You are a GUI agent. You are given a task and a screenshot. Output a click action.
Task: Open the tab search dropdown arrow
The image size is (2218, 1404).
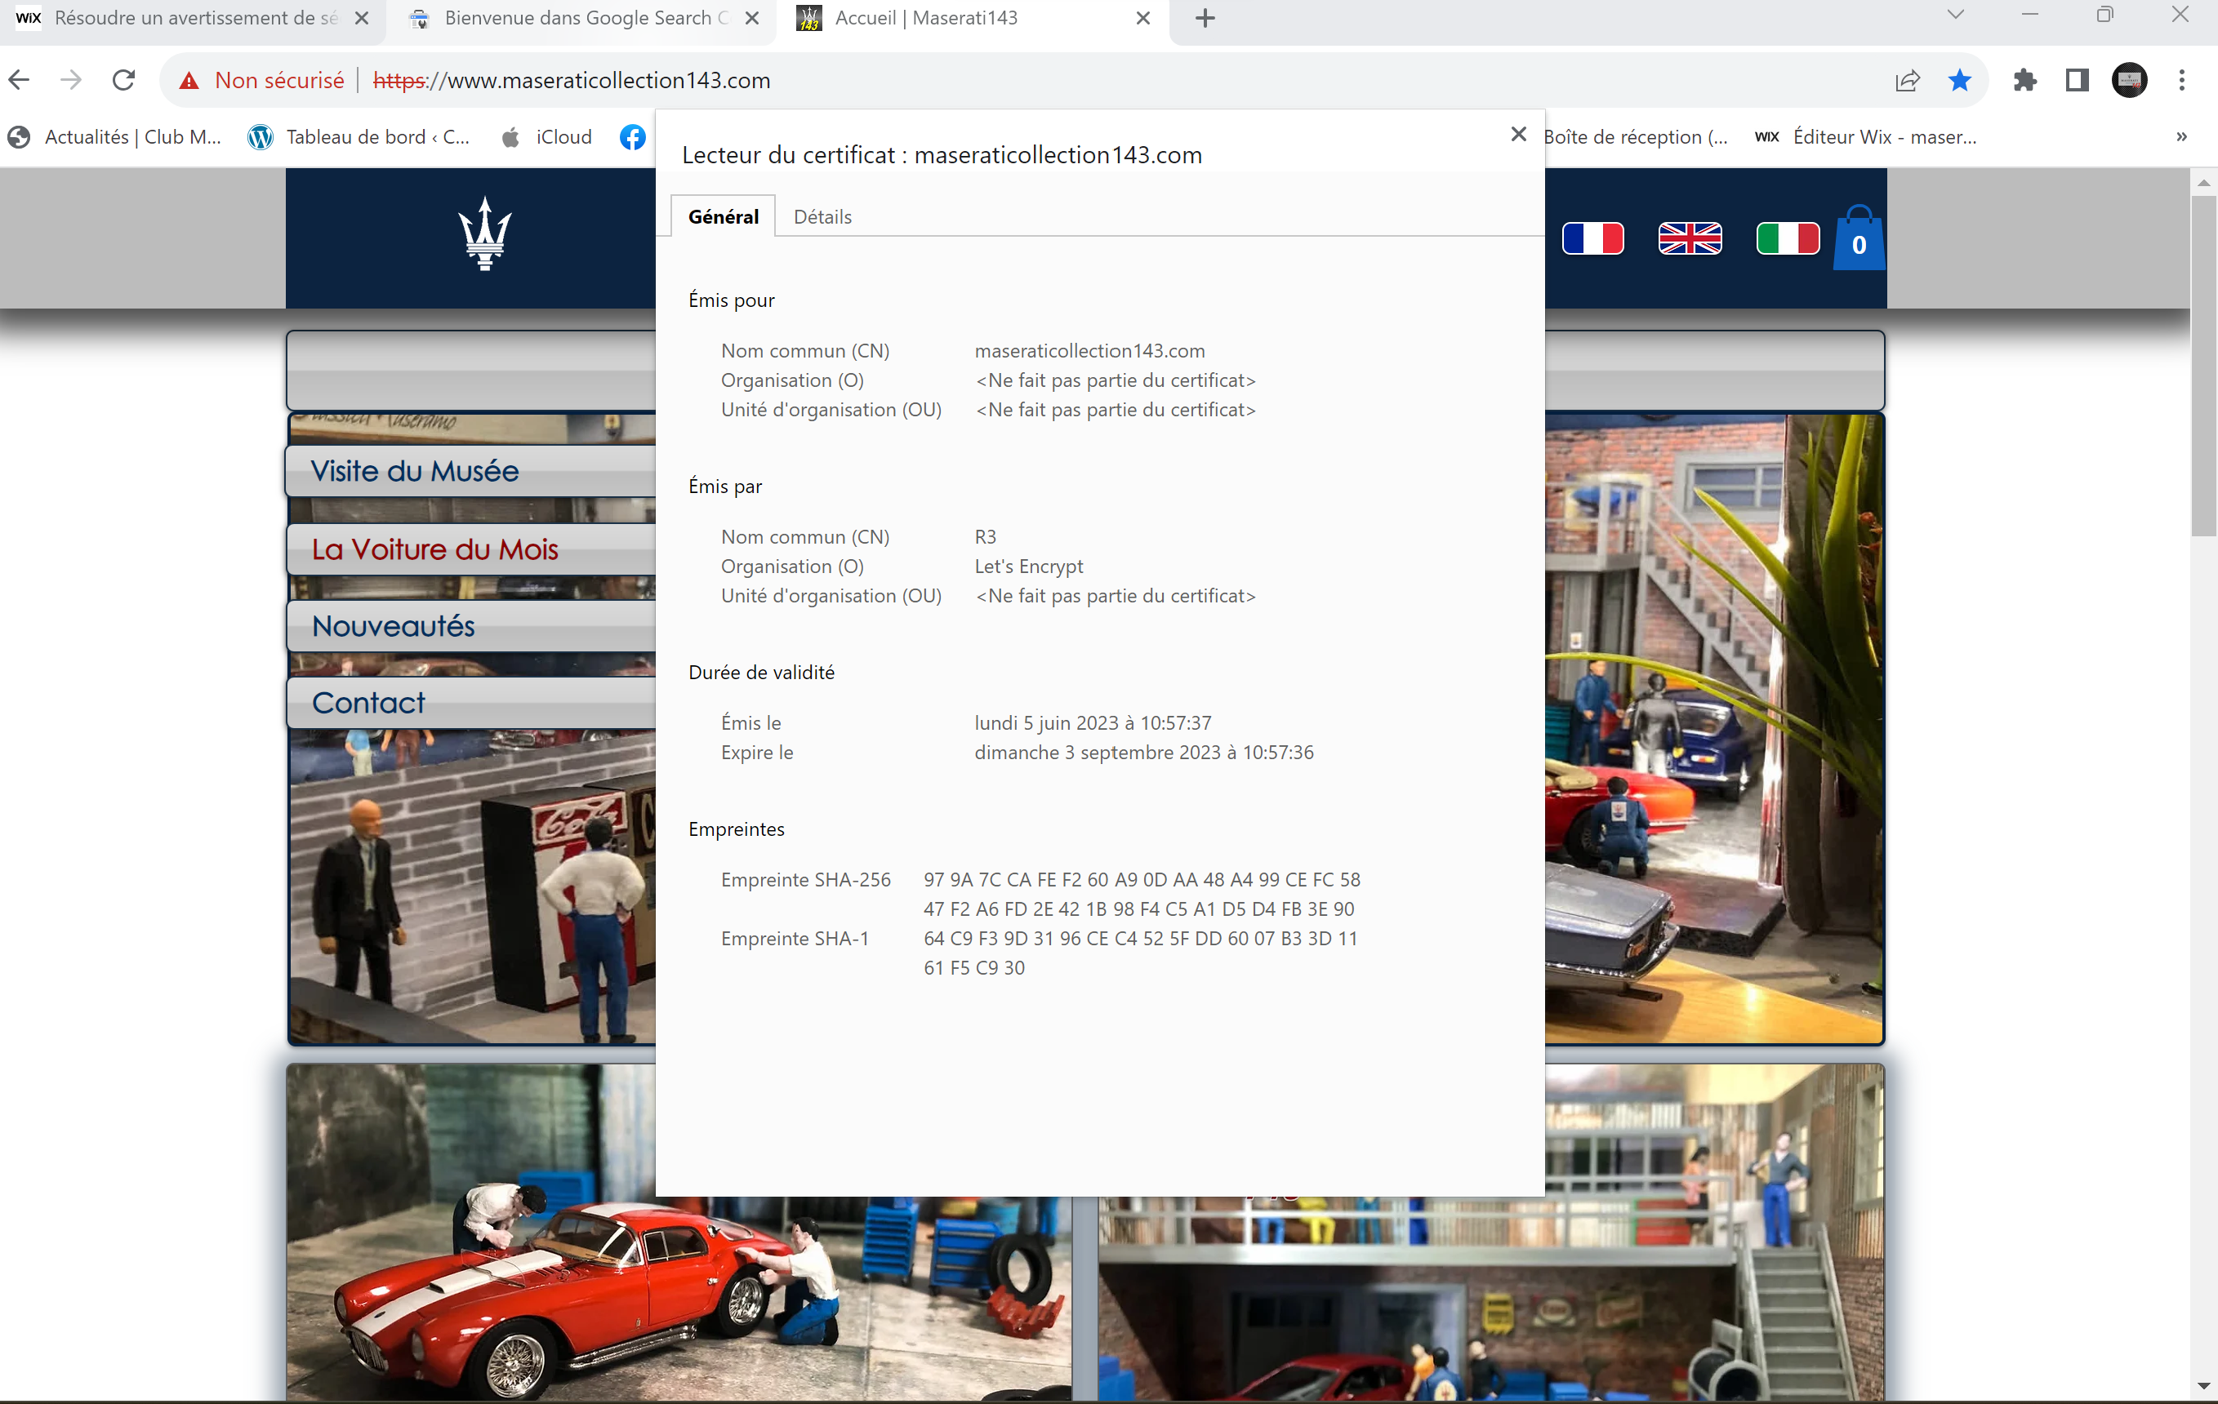tap(1956, 16)
